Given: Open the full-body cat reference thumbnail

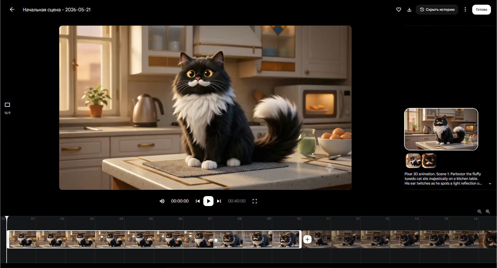Looking at the screenshot, I should pos(413,161).
